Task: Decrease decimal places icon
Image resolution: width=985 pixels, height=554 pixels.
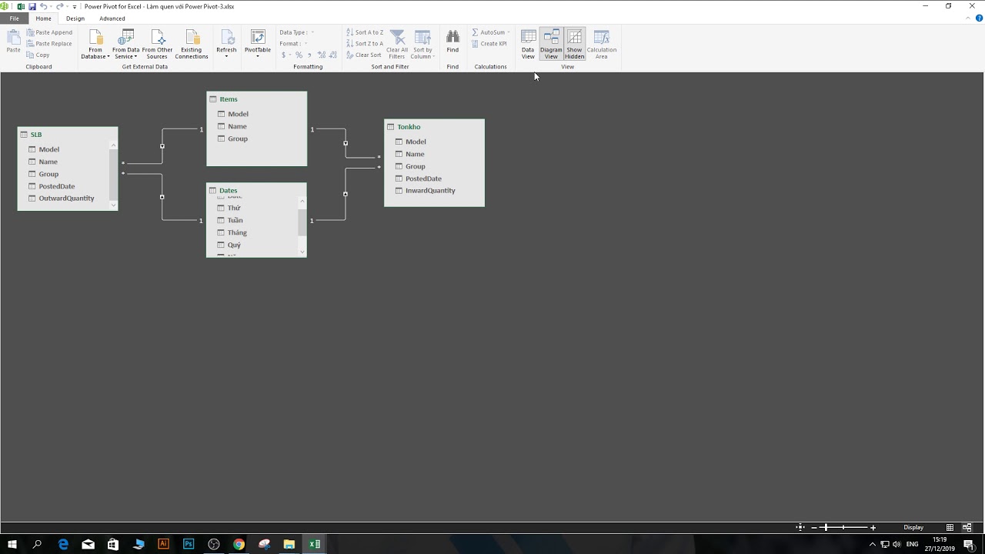Action: [x=333, y=55]
